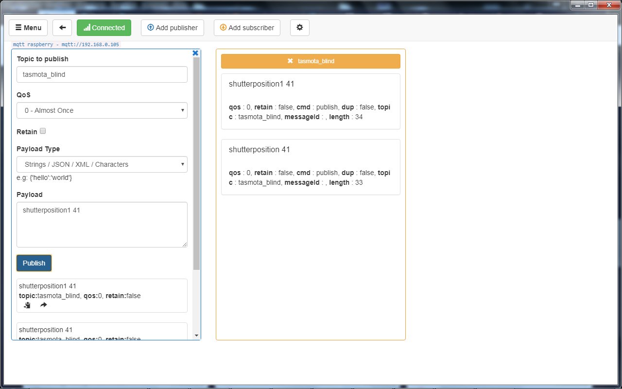
Task: Click paste icon under shutterposition1 41 history
Action: [x=28, y=305]
